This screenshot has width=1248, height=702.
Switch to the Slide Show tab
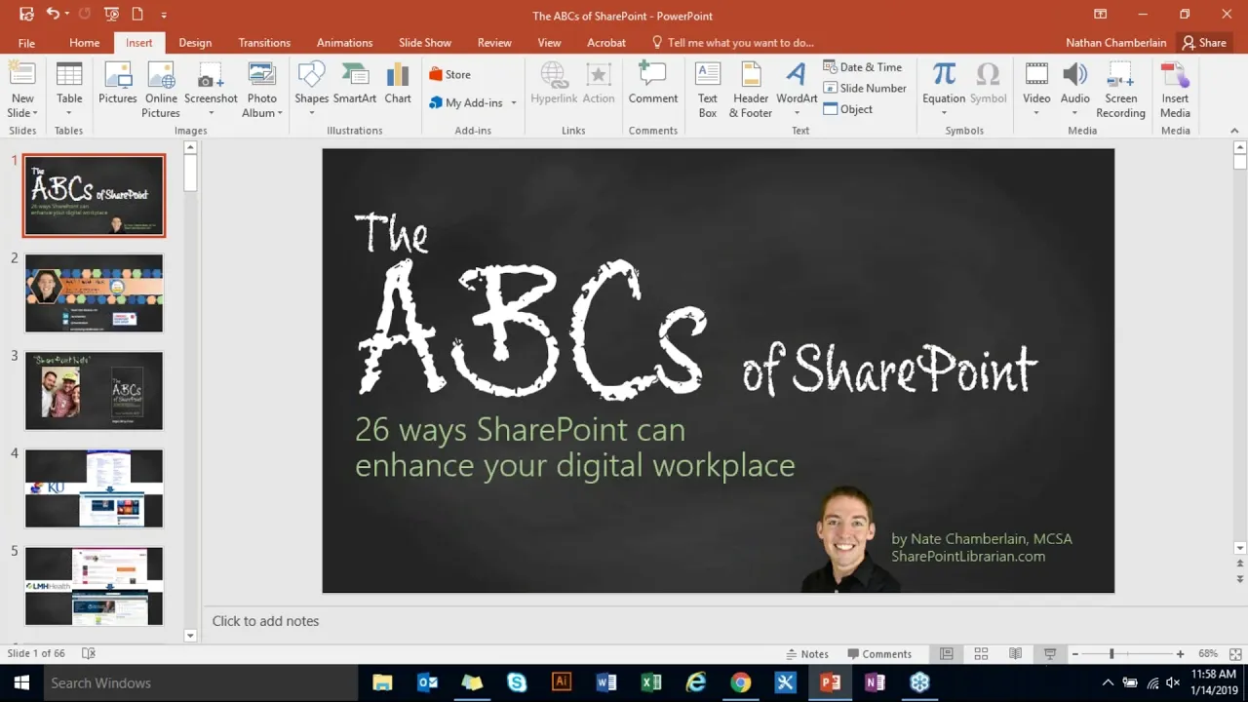pos(425,43)
